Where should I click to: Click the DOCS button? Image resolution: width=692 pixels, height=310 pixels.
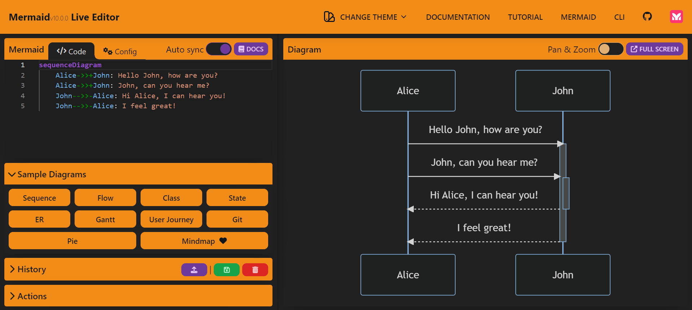tap(251, 49)
